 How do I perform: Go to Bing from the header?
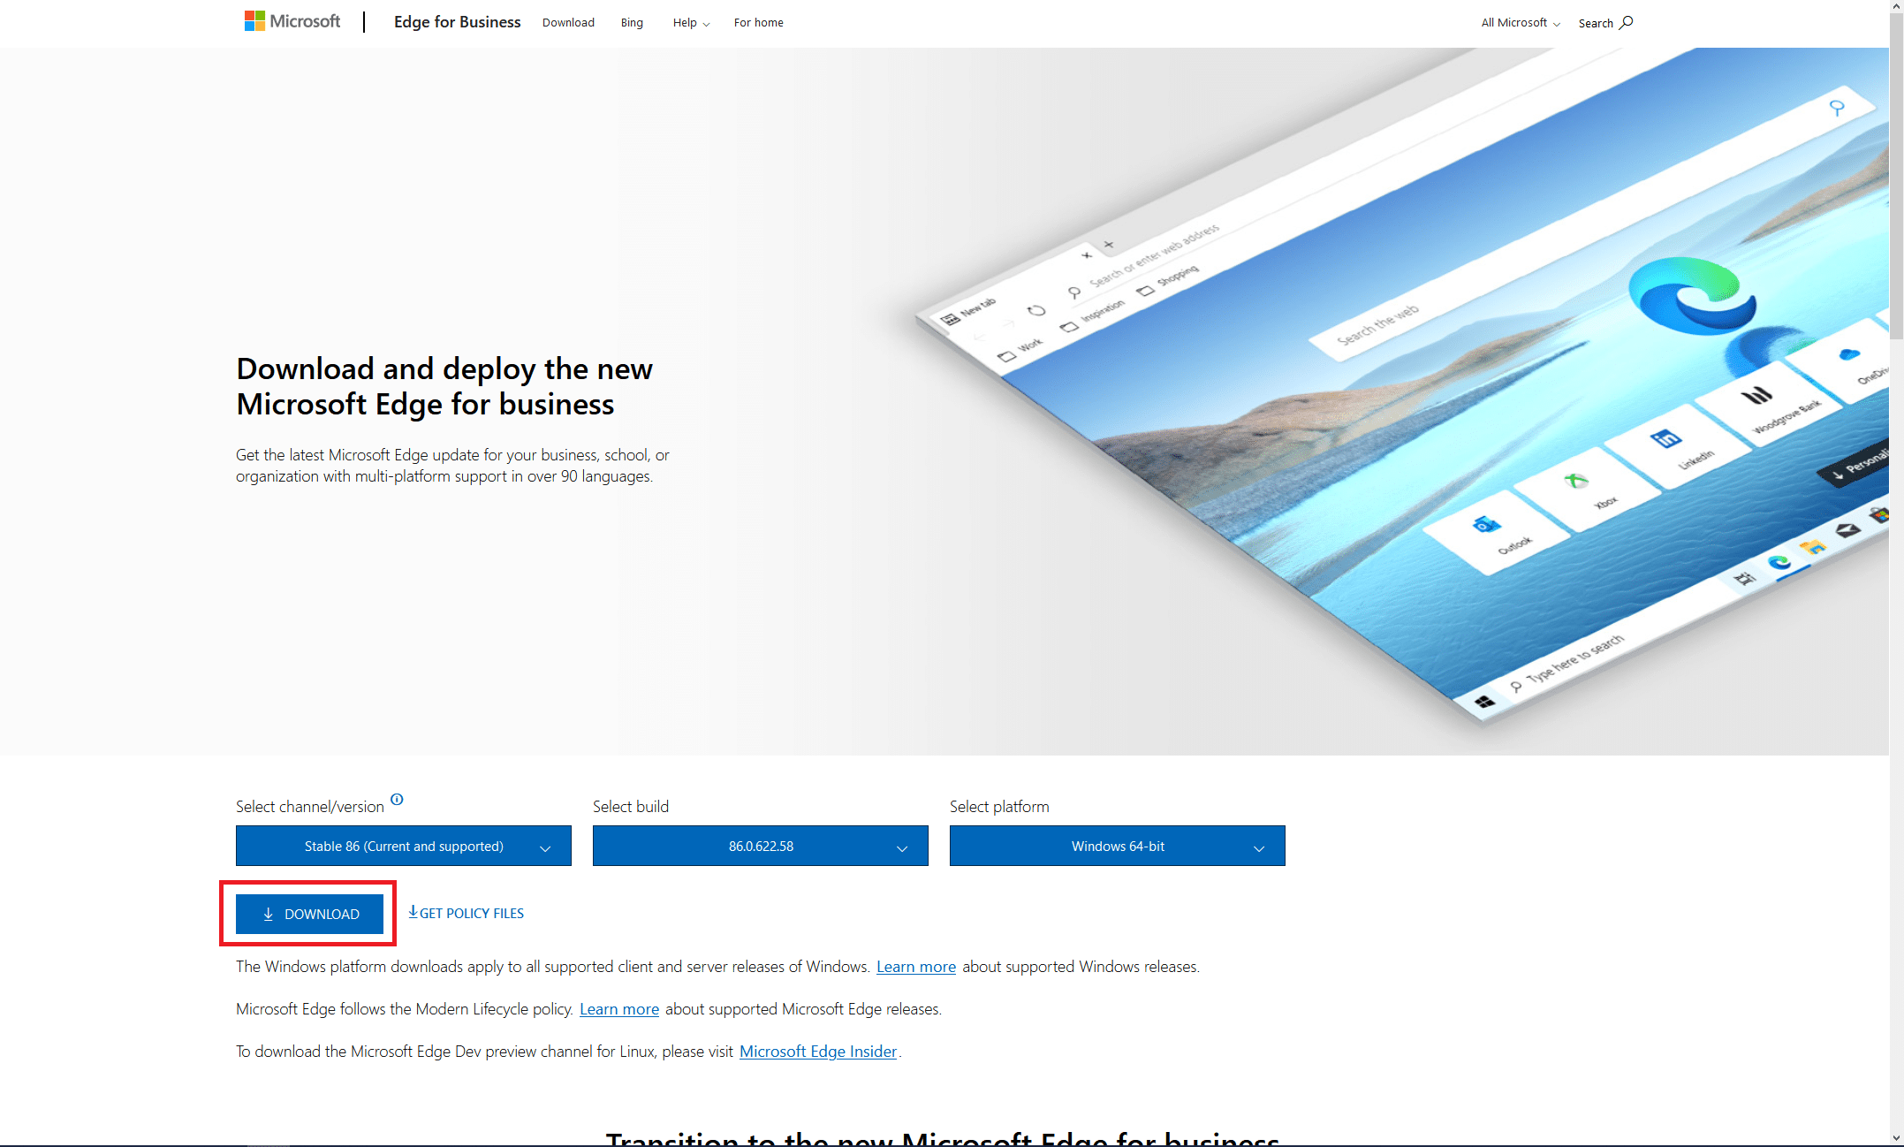tap(632, 23)
